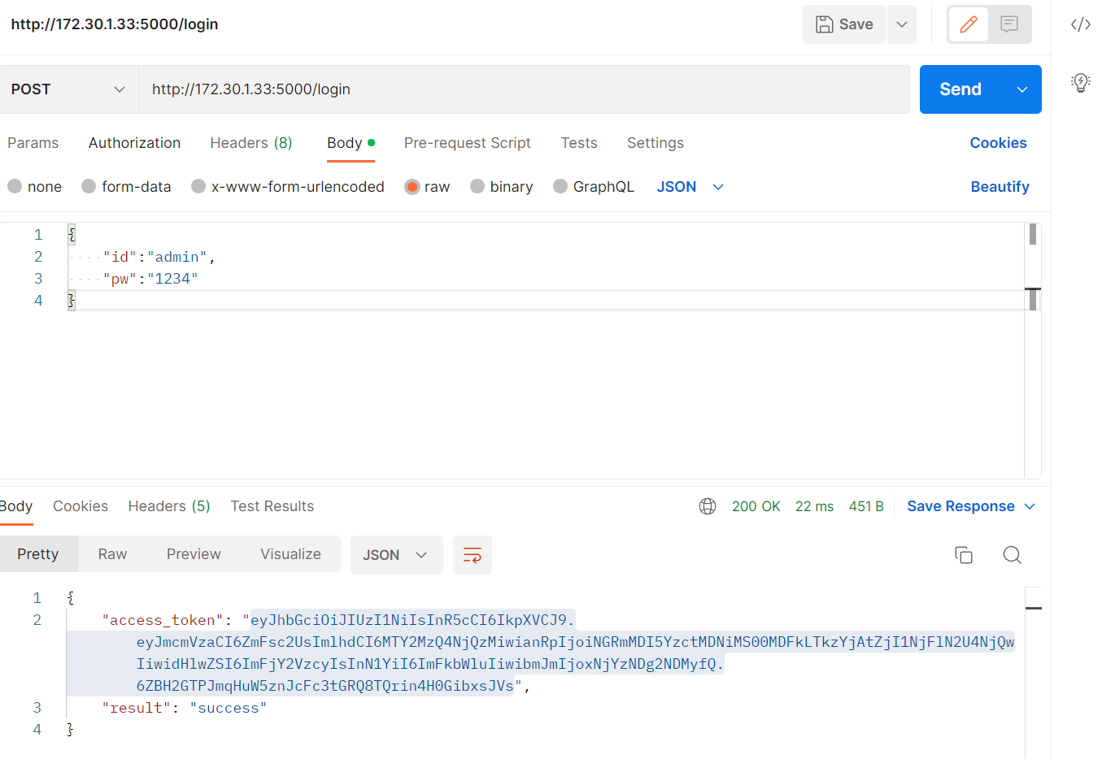1102x759 pixels.
Task: Select the request Body tab
Action: pos(351,143)
